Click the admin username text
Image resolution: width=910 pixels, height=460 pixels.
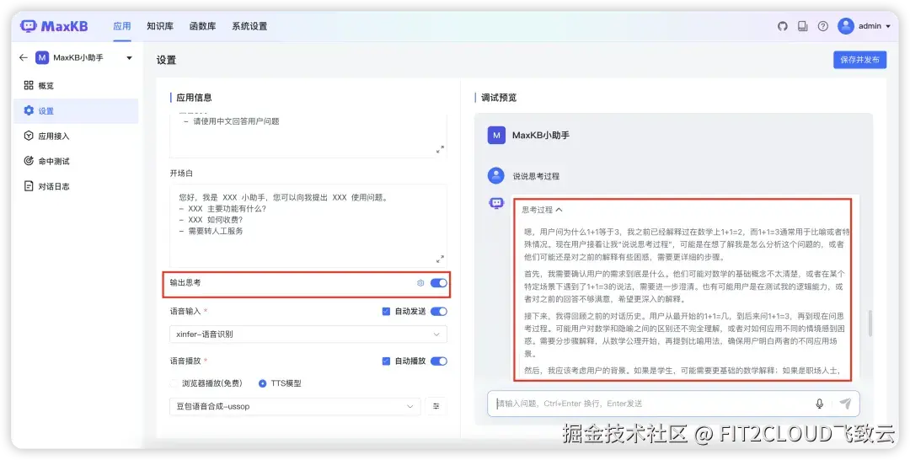point(870,26)
